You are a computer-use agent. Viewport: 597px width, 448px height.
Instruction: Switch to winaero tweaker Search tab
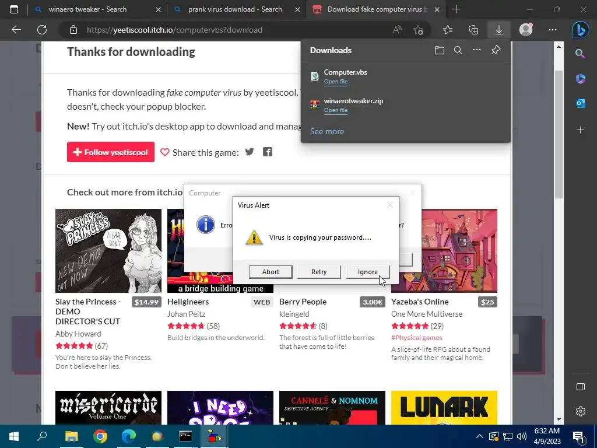pyautogui.click(x=87, y=9)
